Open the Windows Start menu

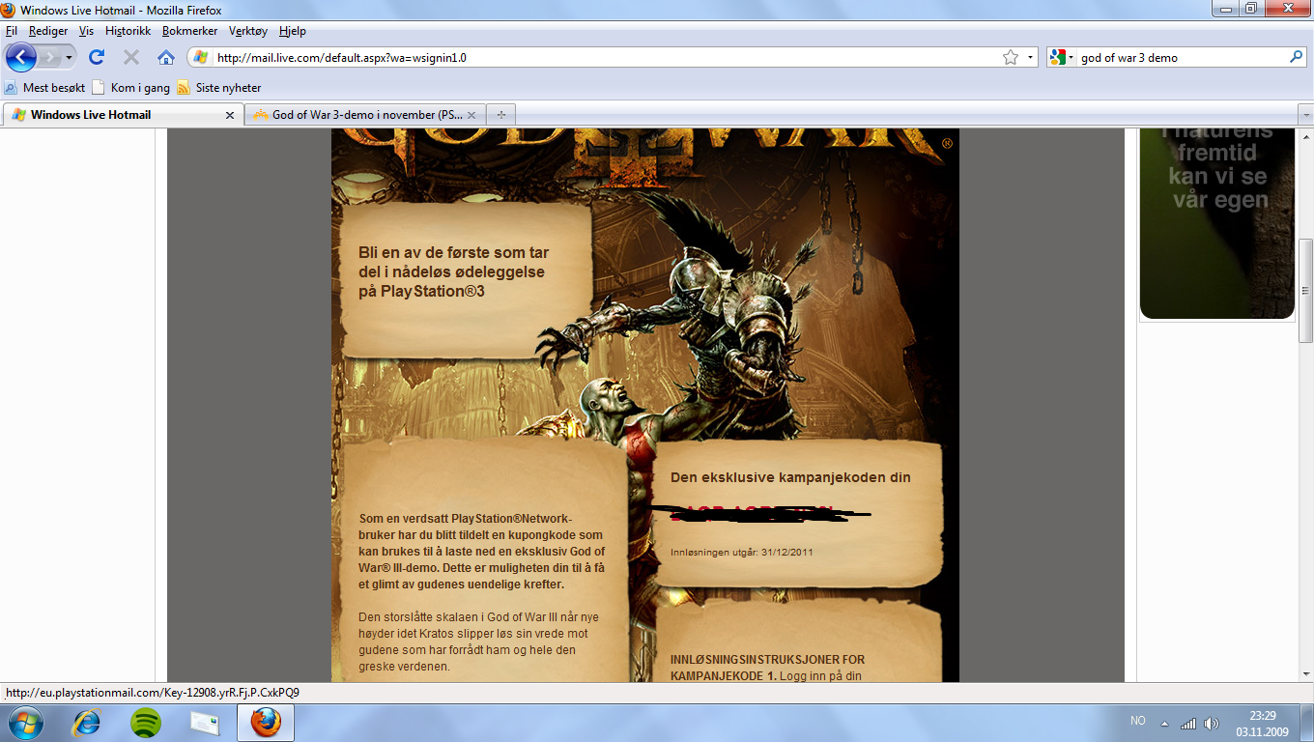point(24,723)
